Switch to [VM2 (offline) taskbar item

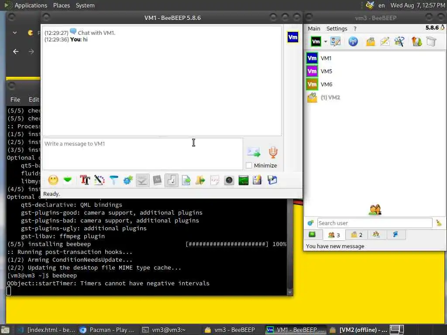point(359,330)
